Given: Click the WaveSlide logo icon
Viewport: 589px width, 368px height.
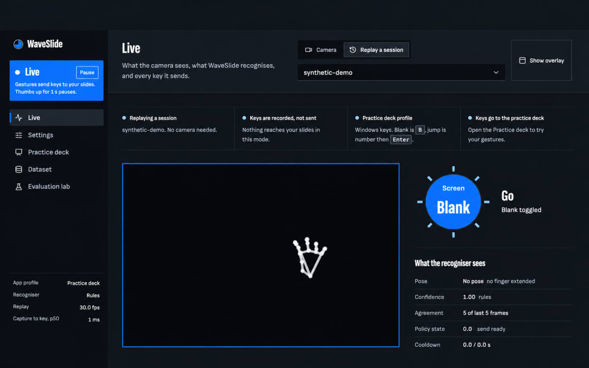Looking at the screenshot, I should [x=18, y=44].
